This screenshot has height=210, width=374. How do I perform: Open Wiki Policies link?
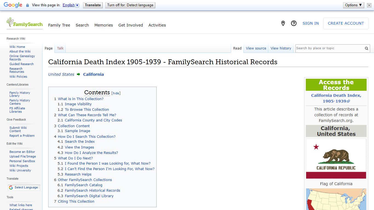tap(18, 77)
